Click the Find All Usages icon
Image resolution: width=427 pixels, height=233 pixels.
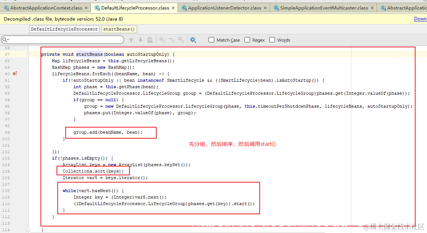pos(150,40)
